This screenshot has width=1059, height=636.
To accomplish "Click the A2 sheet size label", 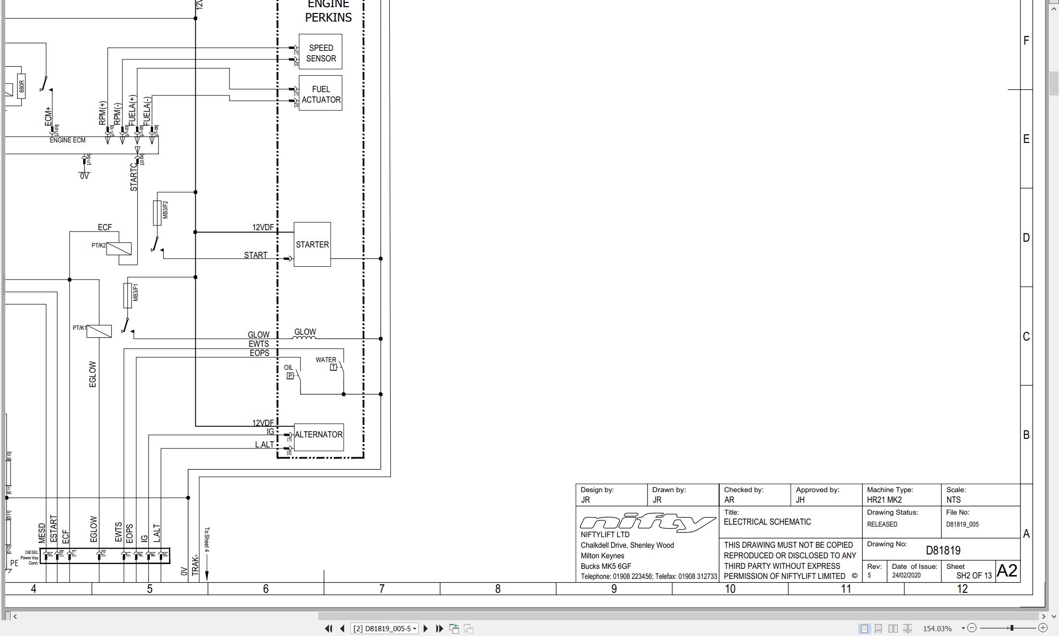I will point(1007,570).
